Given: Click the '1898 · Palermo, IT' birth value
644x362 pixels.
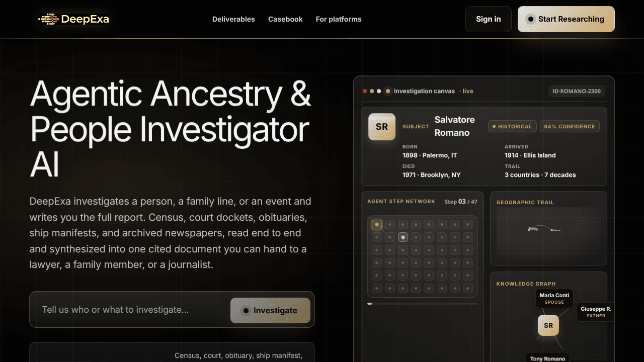Looking at the screenshot, I should pyautogui.click(x=430, y=155).
